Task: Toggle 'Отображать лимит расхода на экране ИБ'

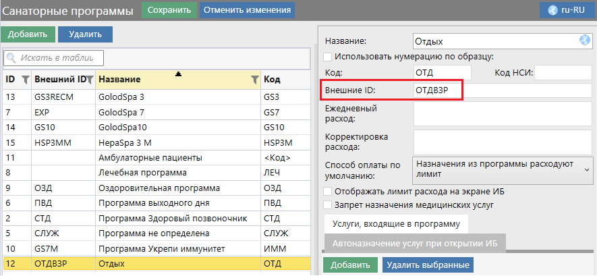Action: pos(328,192)
